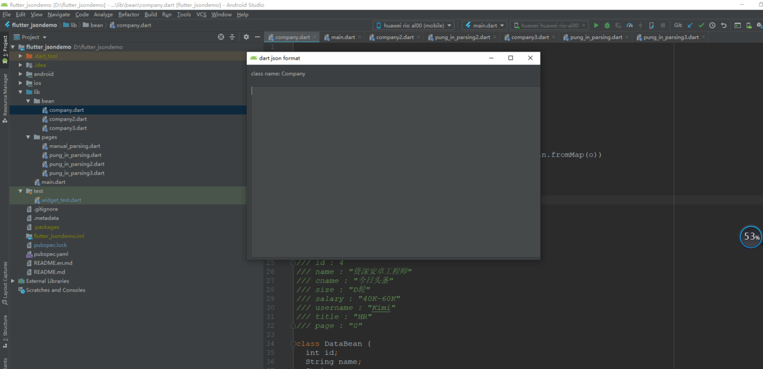Image resolution: width=763 pixels, height=369 pixels.
Task: Show Git history clock icon
Action: click(x=713, y=26)
